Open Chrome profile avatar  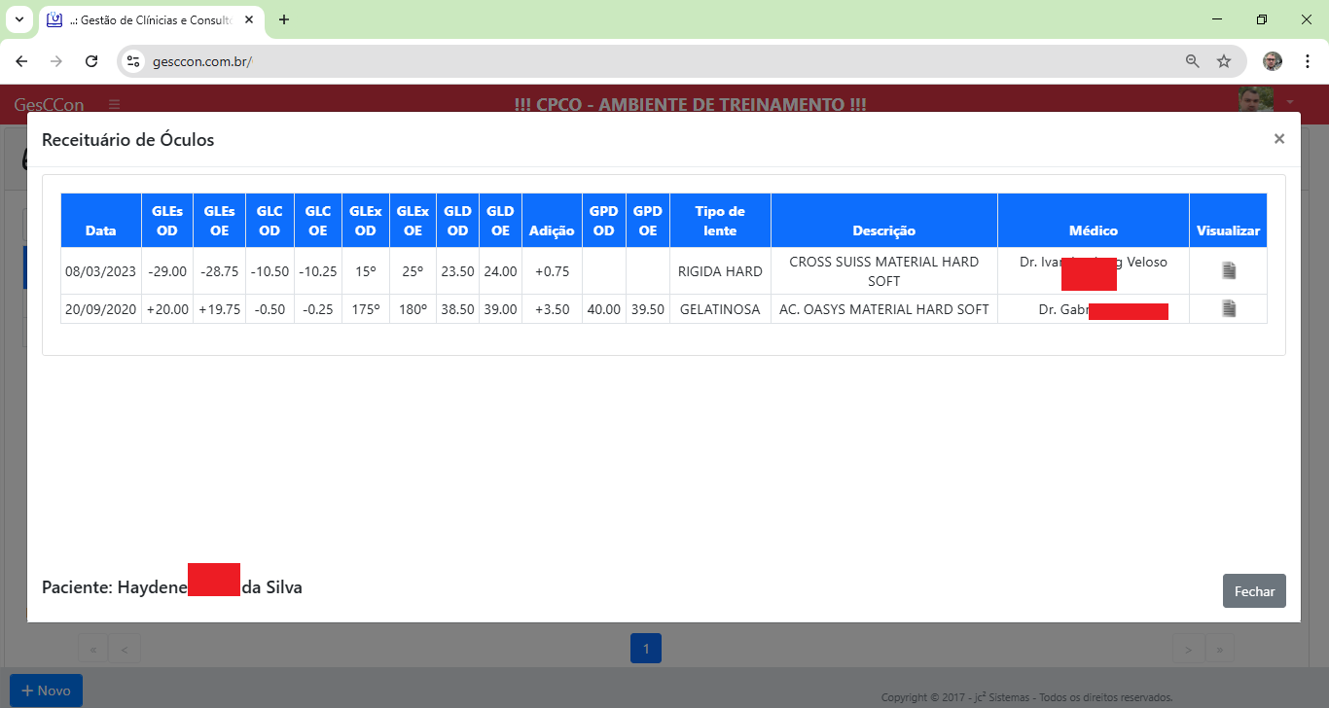click(1272, 61)
